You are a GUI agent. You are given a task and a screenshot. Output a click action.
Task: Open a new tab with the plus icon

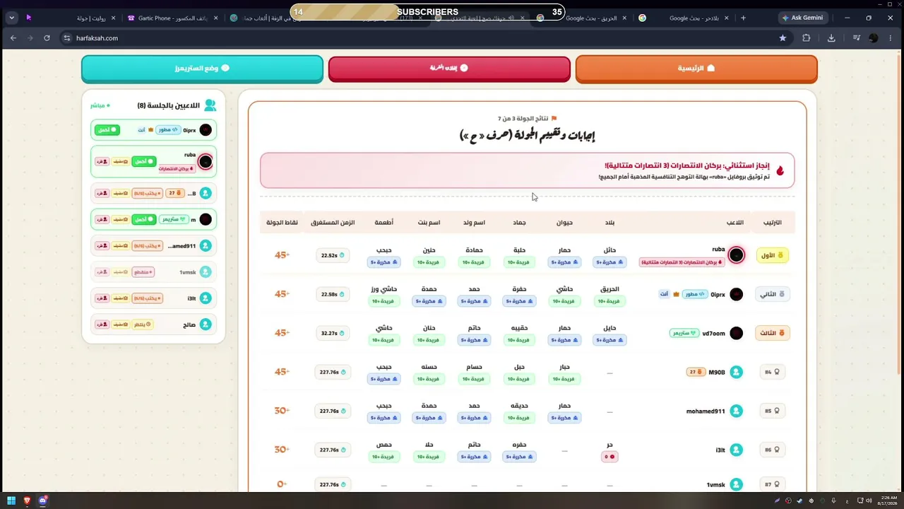click(743, 18)
